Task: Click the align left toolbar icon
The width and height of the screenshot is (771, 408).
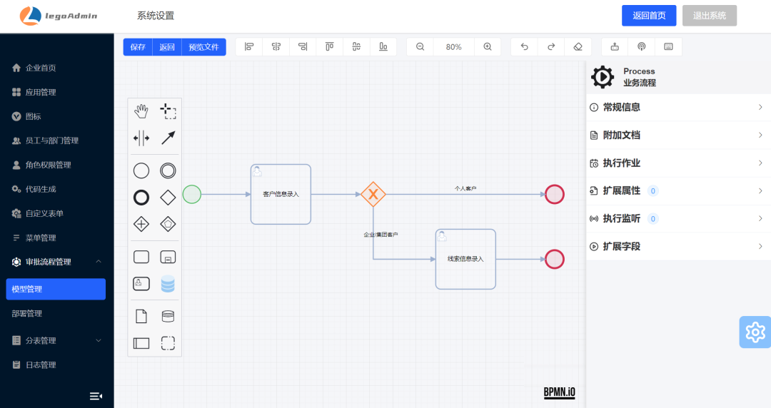Action: tap(249, 47)
